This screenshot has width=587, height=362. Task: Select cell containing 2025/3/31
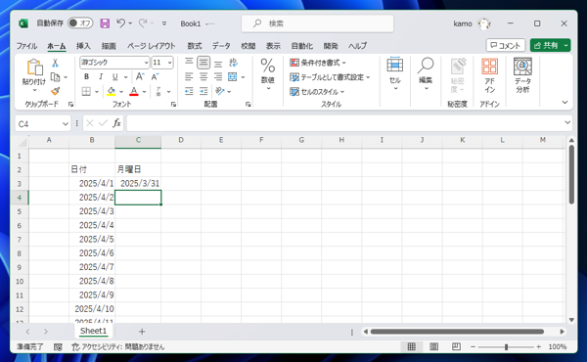pyautogui.click(x=138, y=183)
